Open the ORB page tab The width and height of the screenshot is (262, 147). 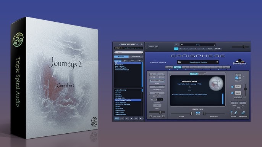tap(169, 67)
